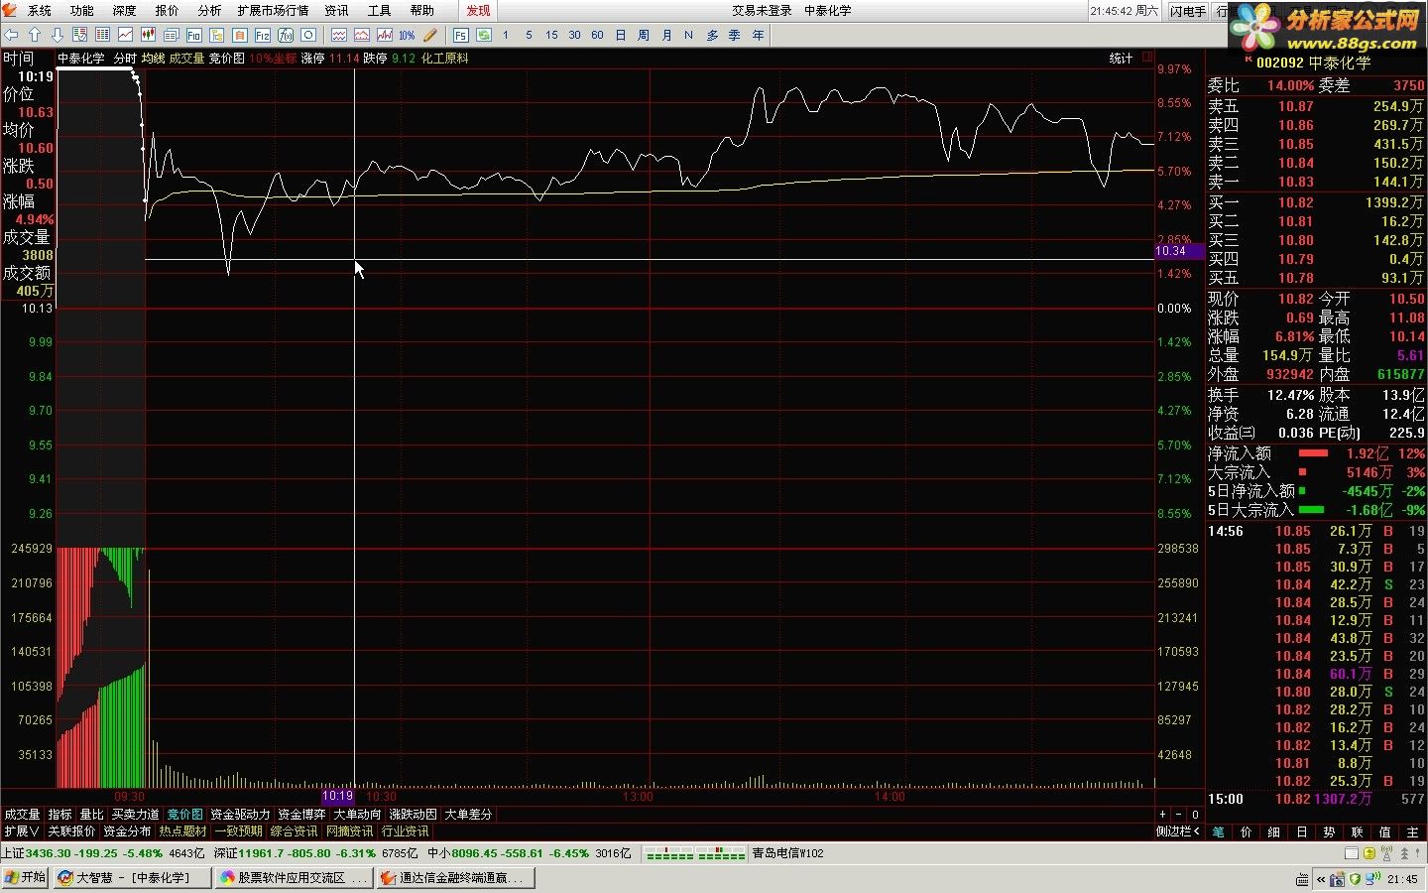1428x893 pixels.
Task: Click the candlestick K-line chart icon
Action: click(148, 35)
